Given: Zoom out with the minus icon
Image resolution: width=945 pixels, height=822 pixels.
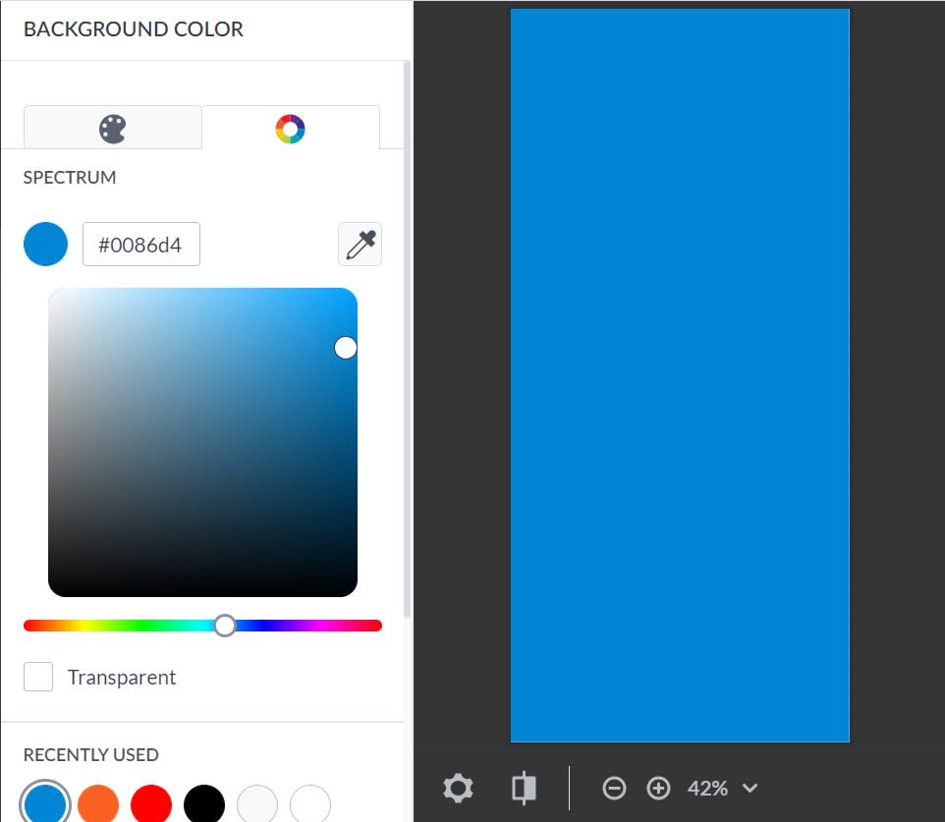Looking at the screenshot, I should [614, 788].
